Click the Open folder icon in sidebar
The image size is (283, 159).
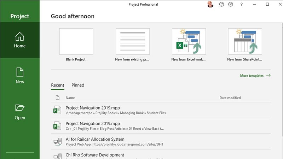click(x=20, y=108)
